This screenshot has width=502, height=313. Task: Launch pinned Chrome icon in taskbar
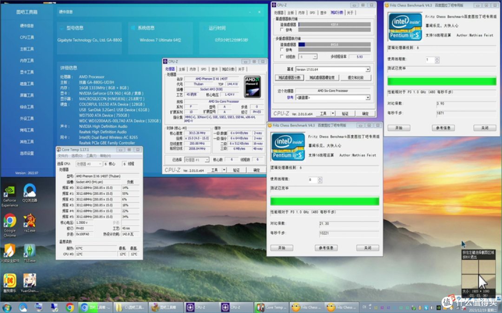click(69, 307)
